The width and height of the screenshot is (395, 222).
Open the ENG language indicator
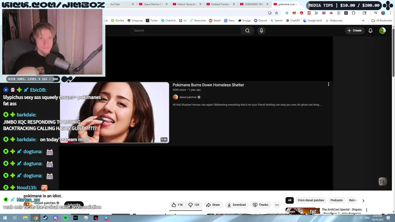367,218
